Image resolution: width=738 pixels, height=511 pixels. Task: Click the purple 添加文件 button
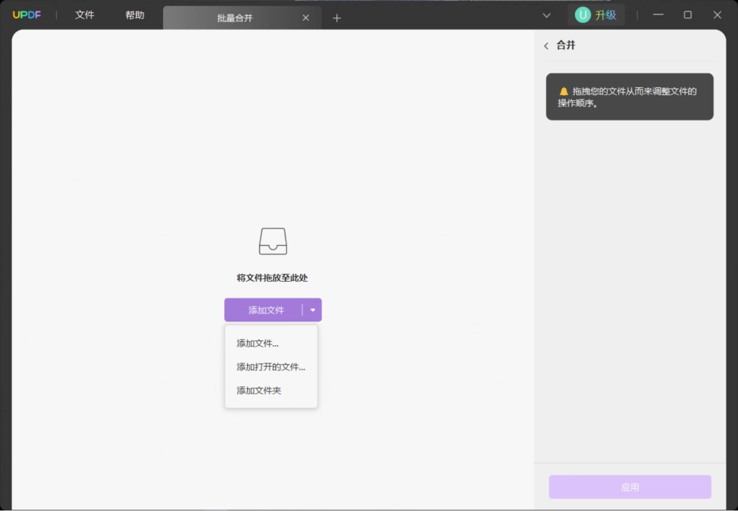coord(266,310)
